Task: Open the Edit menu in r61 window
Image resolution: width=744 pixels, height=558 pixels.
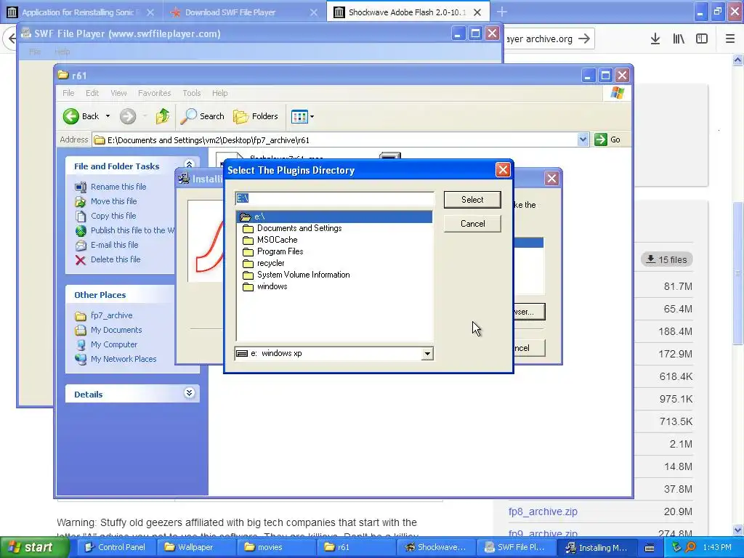Action: click(x=92, y=93)
